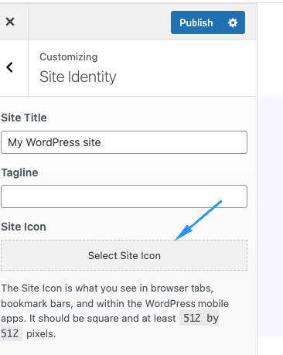Place cursor after 'My WordPress site' text
The image size is (283, 355).
(101, 142)
